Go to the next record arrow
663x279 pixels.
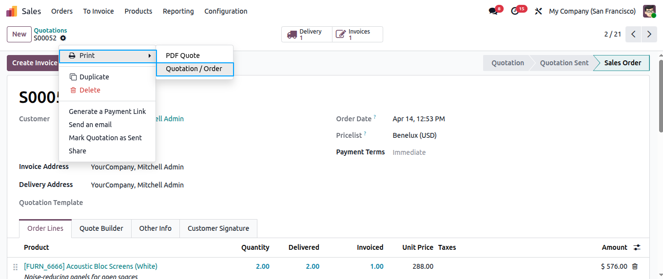(649, 34)
